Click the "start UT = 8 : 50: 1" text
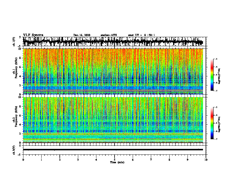The image size is (232, 179). pyautogui.click(x=141, y=35)
